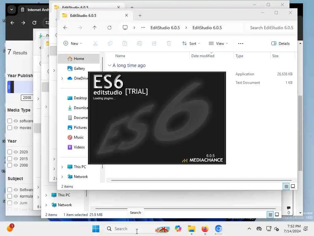314x236 pixels.
Task: Add a new File Explorer tab
Action: pos(140,15)
